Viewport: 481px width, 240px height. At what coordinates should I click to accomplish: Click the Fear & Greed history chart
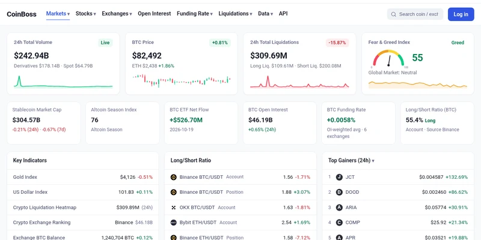pos(418,85)
